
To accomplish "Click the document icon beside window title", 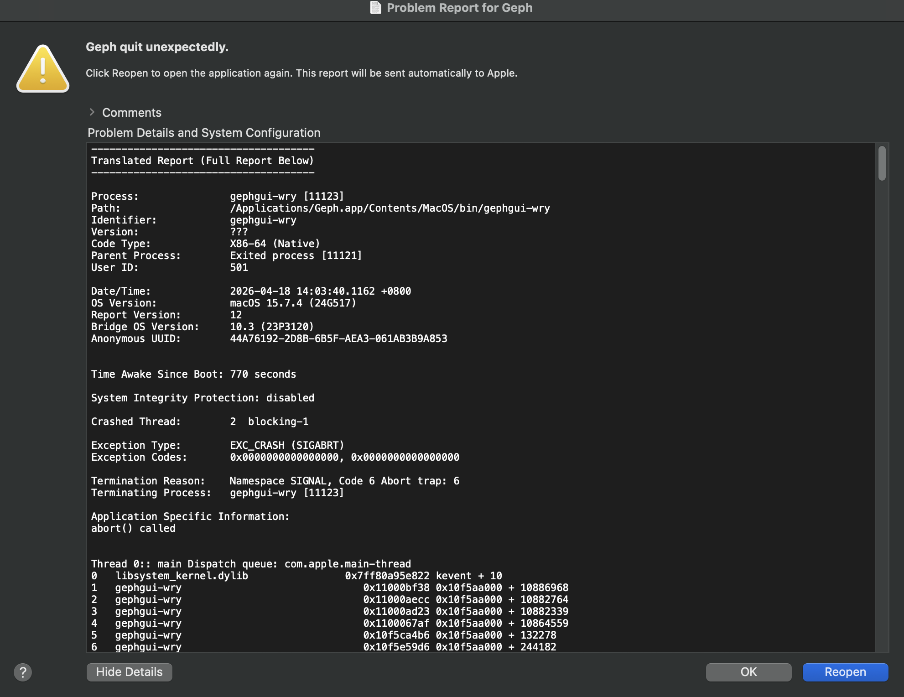I will (375, 8).
